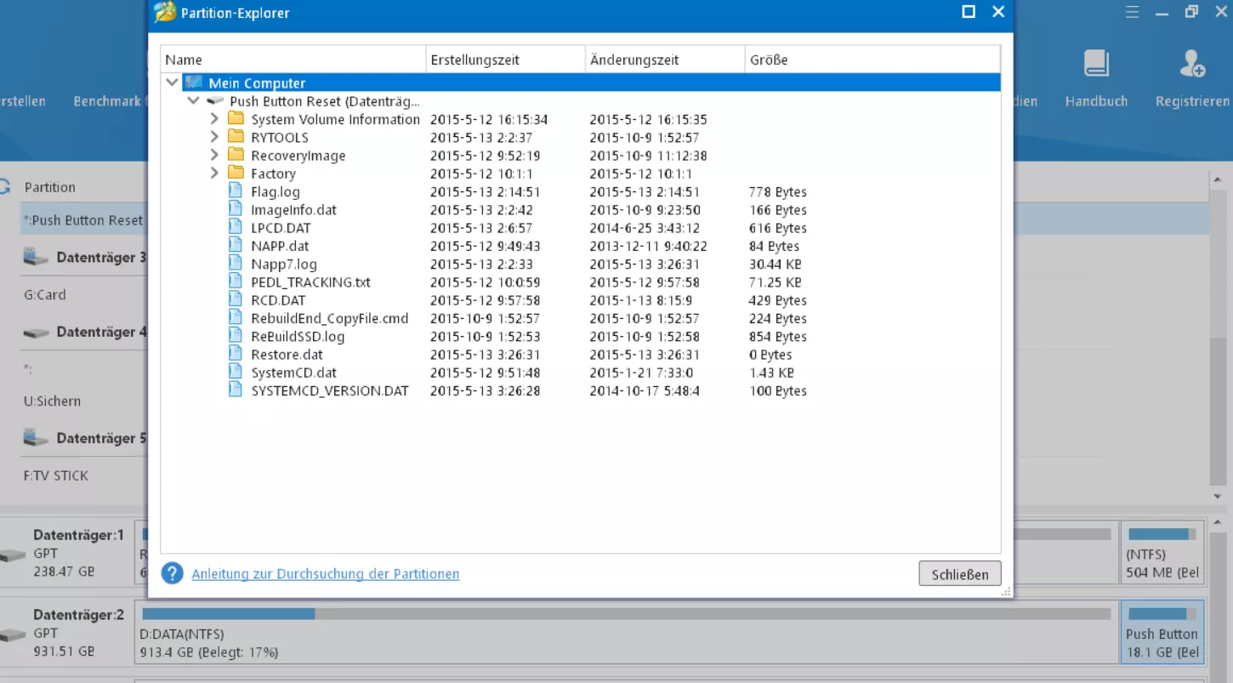Select PEDL_TRACKING.txt in the file list
1233x683 pixels.
click(310, 282)
